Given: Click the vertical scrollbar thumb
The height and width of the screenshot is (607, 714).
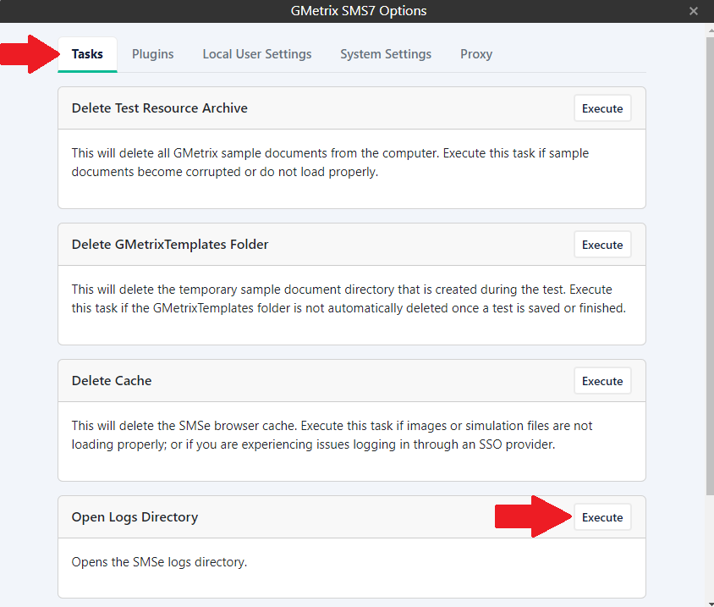Looking at the screenshot, I should click(710, 267).
